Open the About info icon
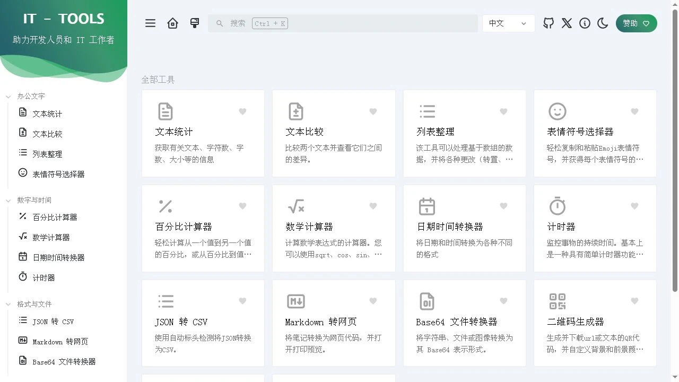Screen dimensions: 679x382 tap(585, 23)
